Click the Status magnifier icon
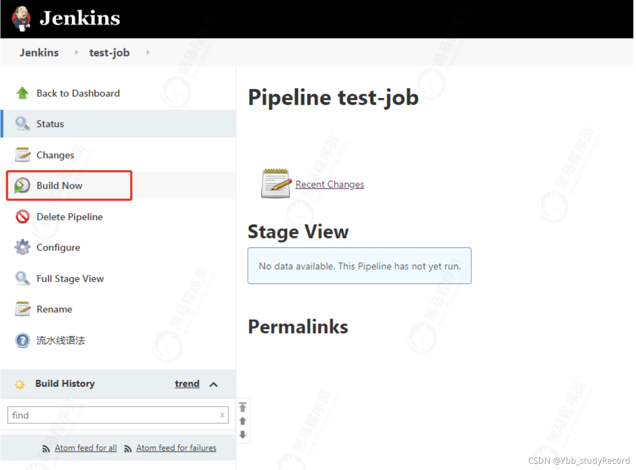 (22, 123)
